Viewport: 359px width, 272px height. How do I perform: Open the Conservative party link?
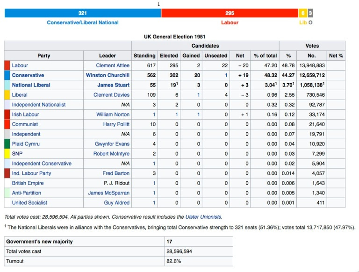28,75
